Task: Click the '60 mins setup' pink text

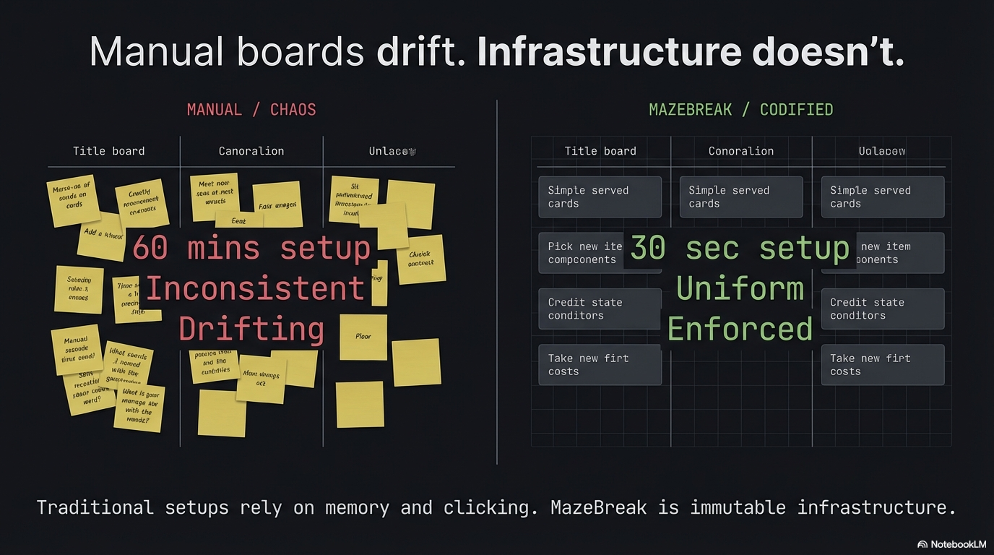Action: point(251,248)
